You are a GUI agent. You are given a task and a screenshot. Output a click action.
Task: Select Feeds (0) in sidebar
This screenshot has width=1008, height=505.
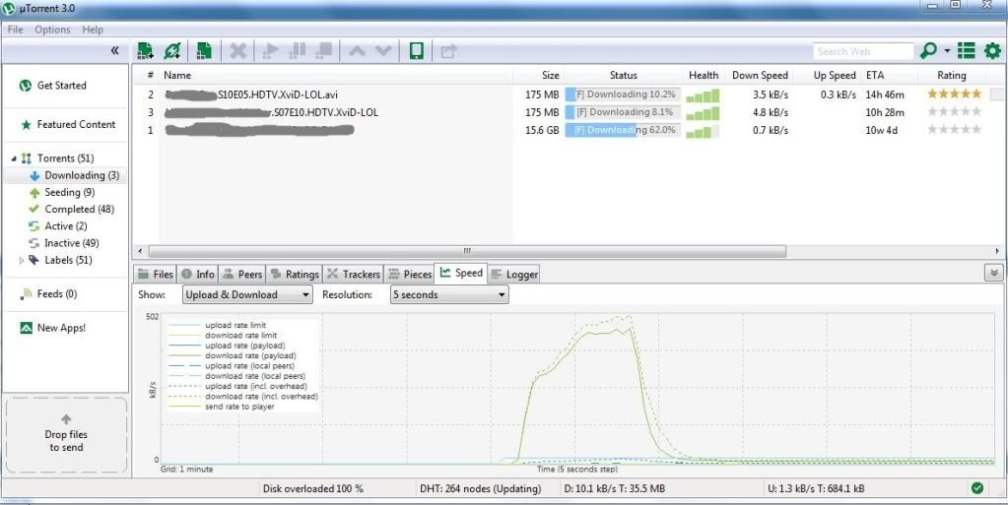[49, 293]
